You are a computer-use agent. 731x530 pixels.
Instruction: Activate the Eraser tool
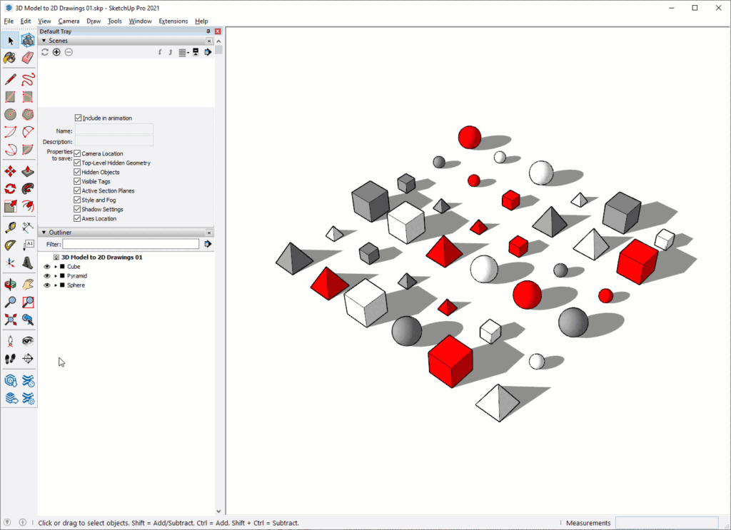(28, 58)
